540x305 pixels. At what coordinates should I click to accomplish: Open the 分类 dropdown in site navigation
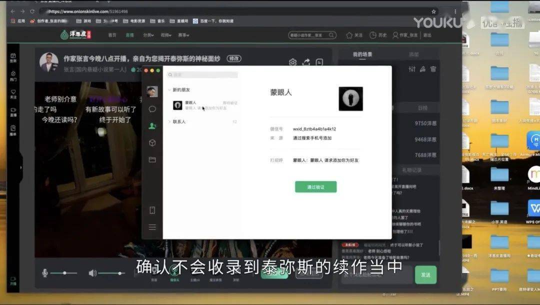click(x=148, y=35)
